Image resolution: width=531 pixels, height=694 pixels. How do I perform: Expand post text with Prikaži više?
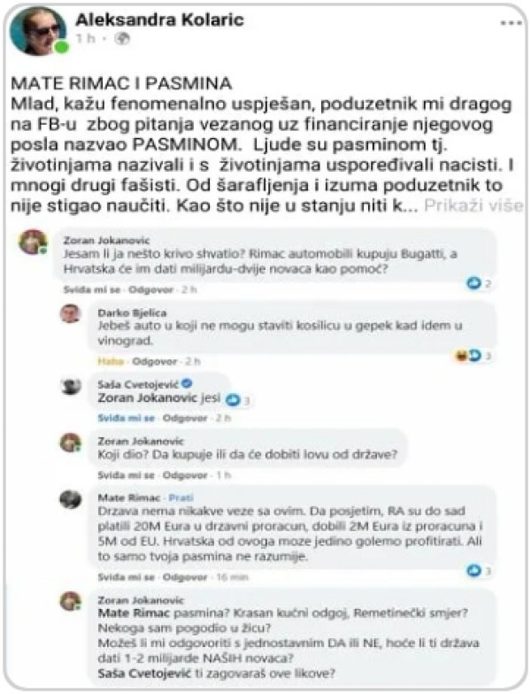(x=473, y=205)
